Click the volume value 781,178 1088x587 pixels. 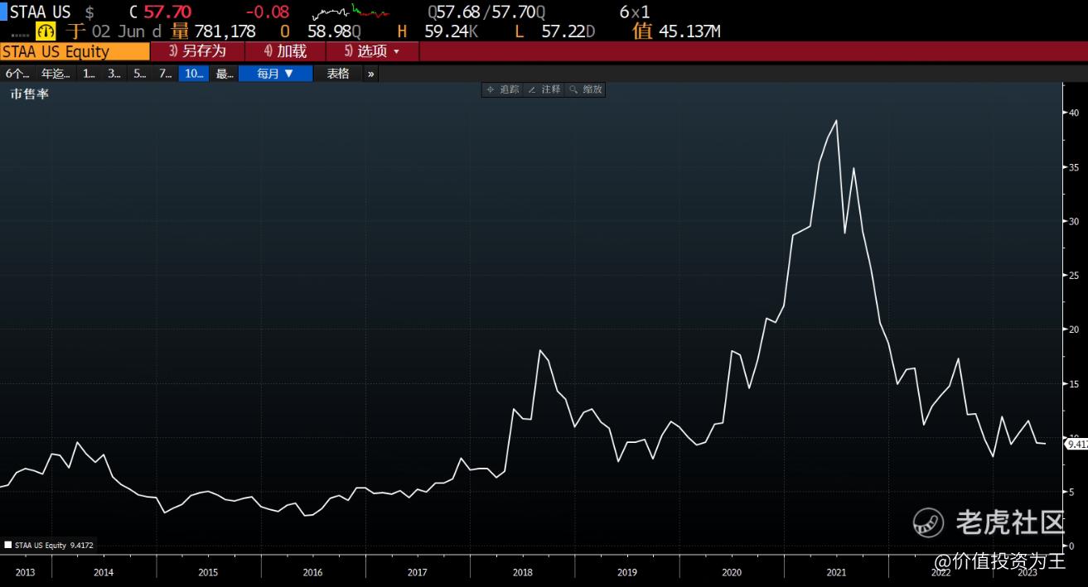pos(225,31)
